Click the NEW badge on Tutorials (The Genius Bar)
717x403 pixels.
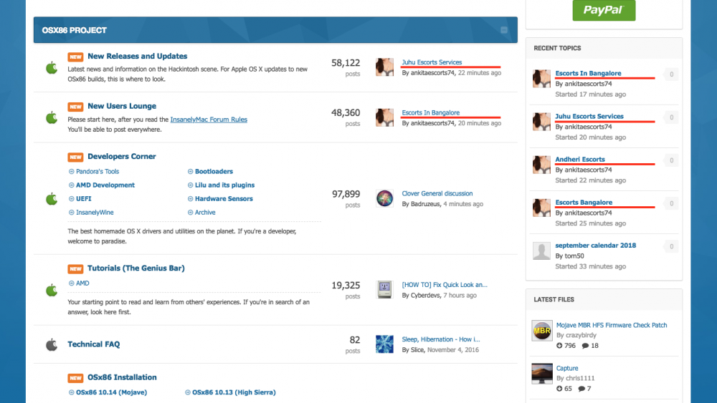75,268
